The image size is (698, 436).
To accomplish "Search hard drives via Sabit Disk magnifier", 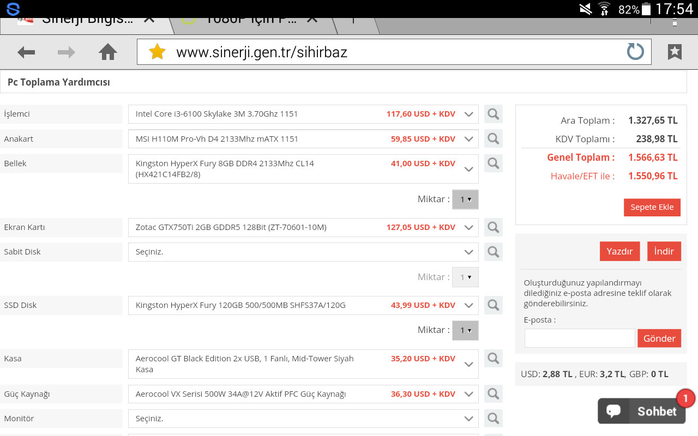I will pyautogui.click(x=494, y=252).
